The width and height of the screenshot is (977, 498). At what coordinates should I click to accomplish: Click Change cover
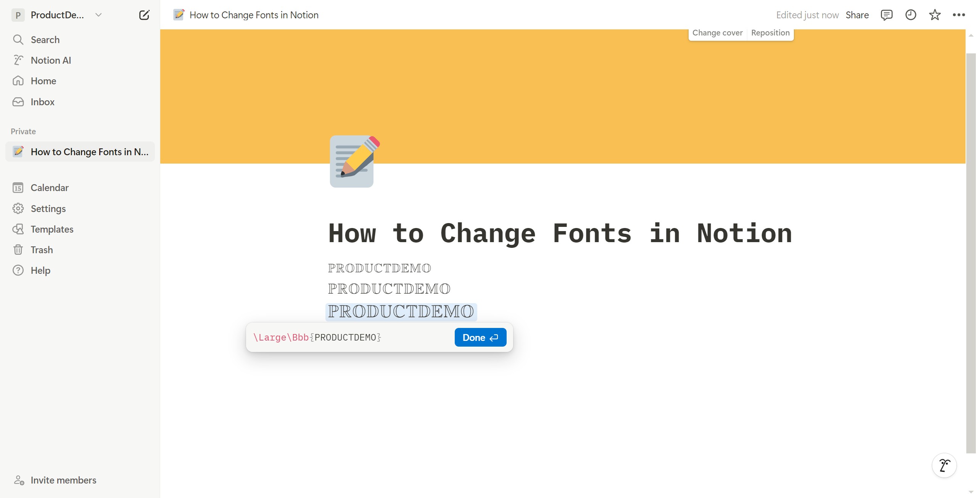pyautogui.click(x=717, y=33)
